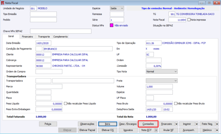Click the Efetivar OS button
This screenshot has height=134, width=221.
(107, 130)
